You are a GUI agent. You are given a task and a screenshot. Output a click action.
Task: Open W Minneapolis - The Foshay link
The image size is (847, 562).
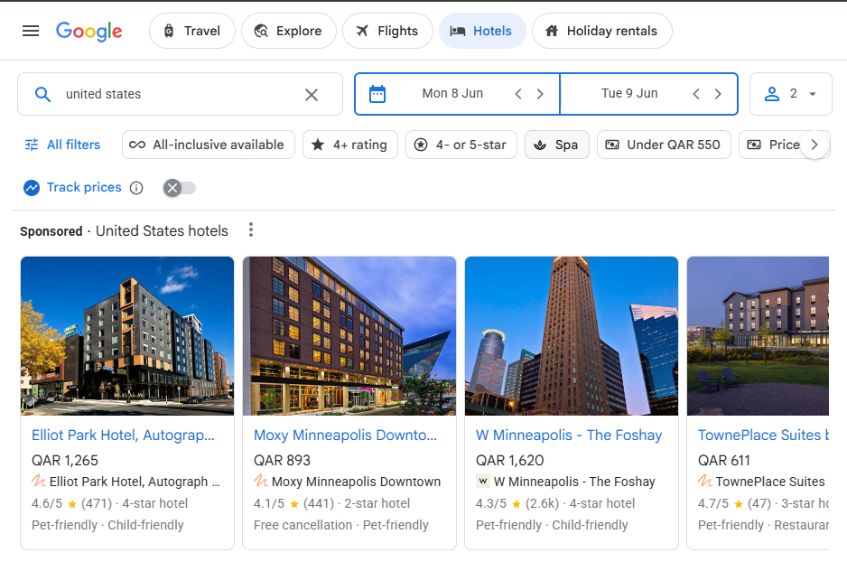tap(569, 435)
